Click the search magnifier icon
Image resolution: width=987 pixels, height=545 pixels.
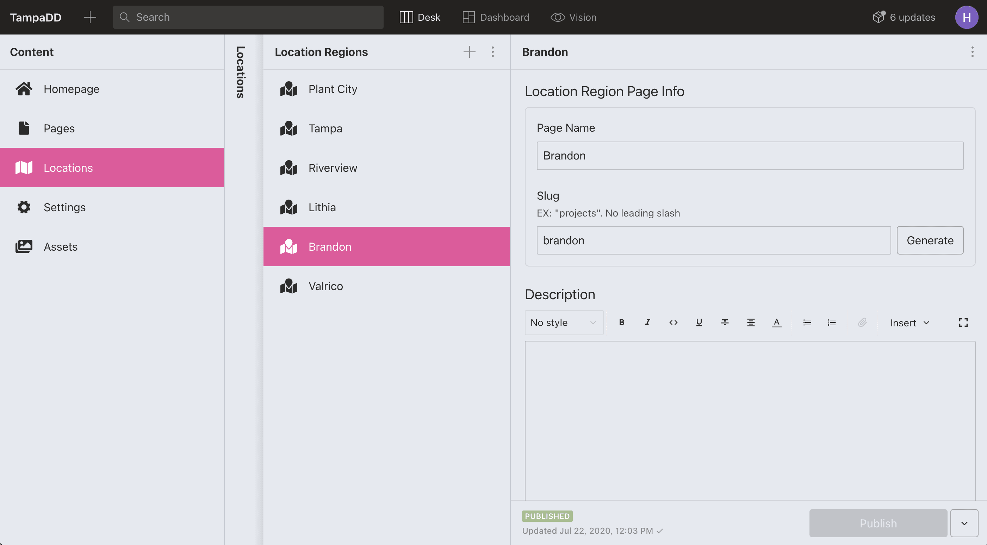click(124, 17)
